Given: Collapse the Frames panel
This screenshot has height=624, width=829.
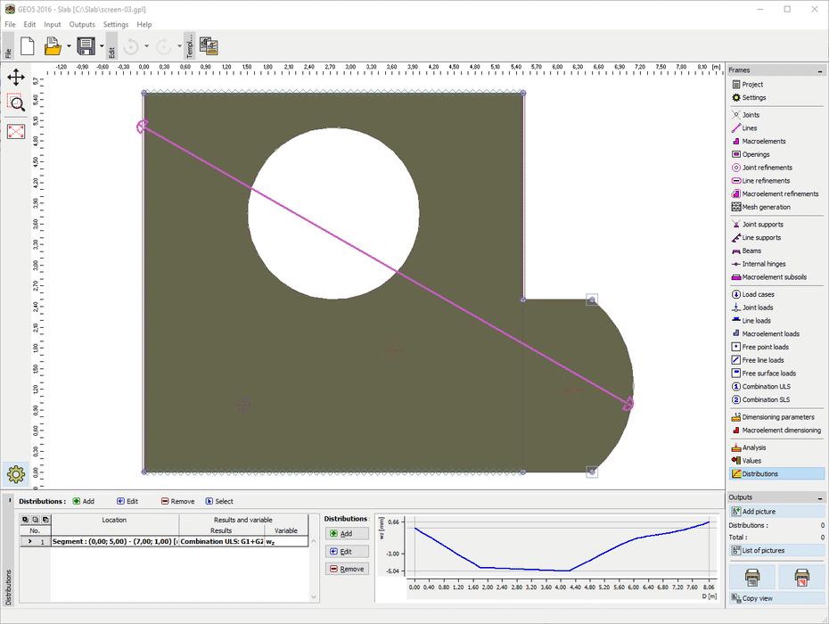Looking at the screenshot, I should click(821, 70).
